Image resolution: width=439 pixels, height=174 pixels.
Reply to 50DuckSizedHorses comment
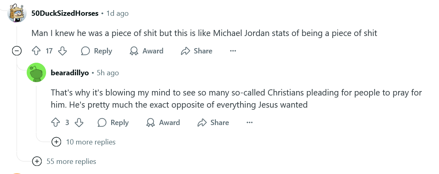(x=97, y=51)
